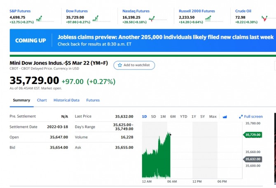Click the Full screen expand arrows icon
Image resolution: width=276 pixels, height=188 pixels.
coord(241,117)
